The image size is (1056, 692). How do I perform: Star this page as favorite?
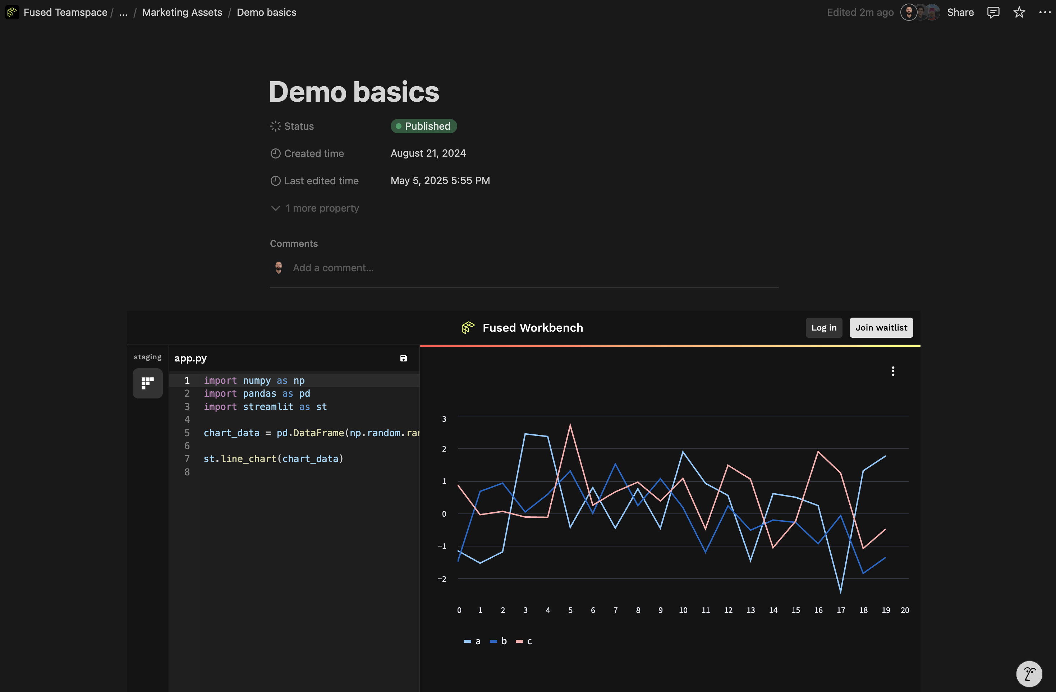coord(1019,13)
